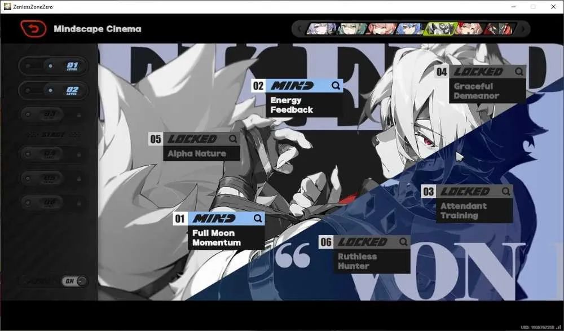Open the Energy Feedback mindscape label

(x=292, y=105)
